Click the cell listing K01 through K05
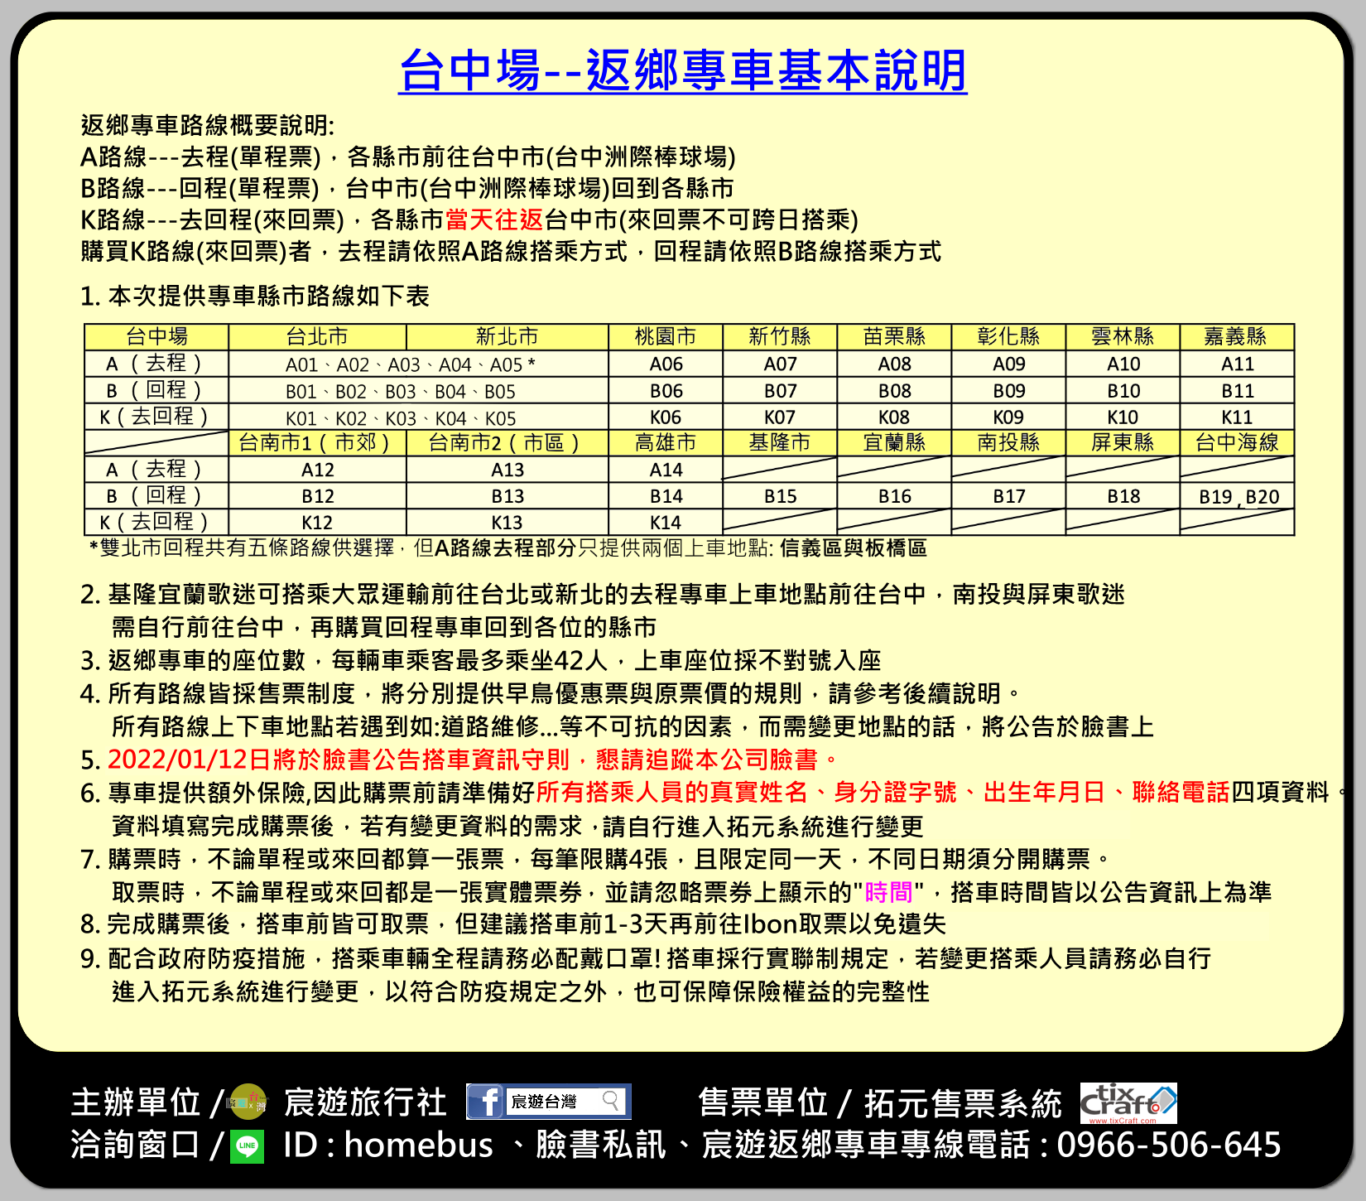Viewport: 1366px width, 1201px height. coord(419,417)
